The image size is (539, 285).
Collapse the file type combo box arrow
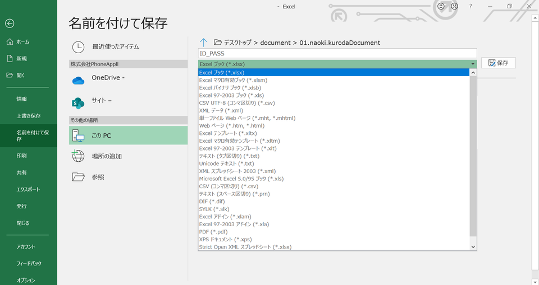click(473, 64)
